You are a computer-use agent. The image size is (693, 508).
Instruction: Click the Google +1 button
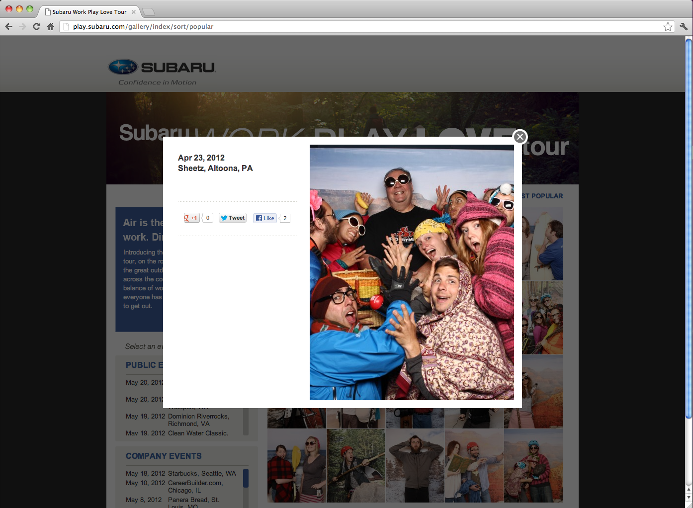[192, 218]
